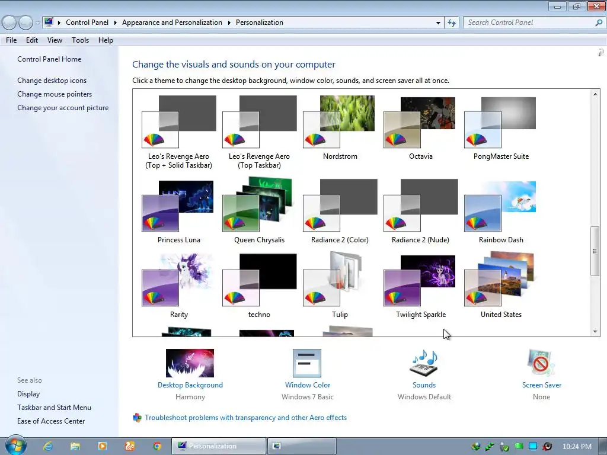Open Change mouse pointers
The width and height of the screenshot is (607, 455).
tap(55, 94)
